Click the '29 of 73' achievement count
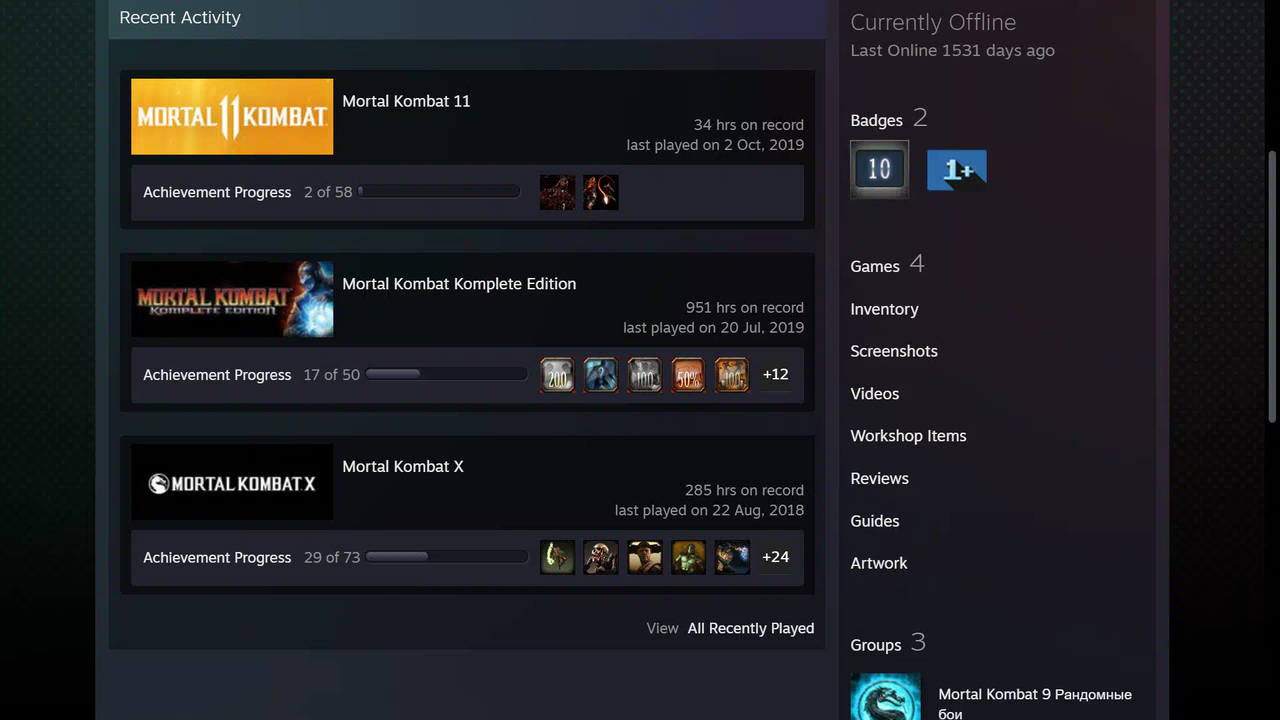Screen dimensions: 1280x720 pyautogui.click(x=332, y=558)
